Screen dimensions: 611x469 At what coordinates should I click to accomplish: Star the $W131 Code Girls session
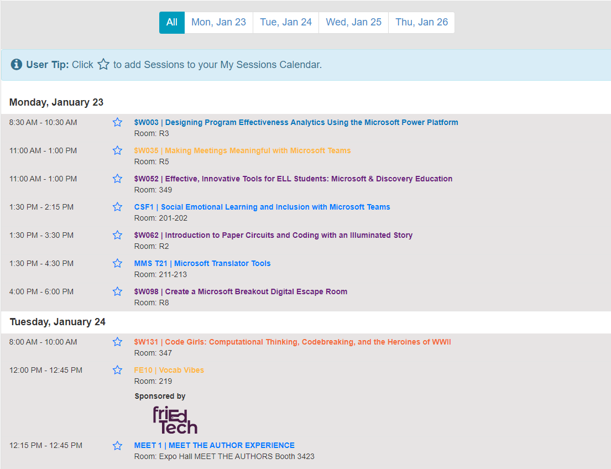point(117,341)
